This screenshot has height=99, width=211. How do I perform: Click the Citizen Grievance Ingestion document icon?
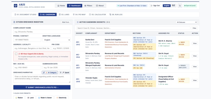14,22
